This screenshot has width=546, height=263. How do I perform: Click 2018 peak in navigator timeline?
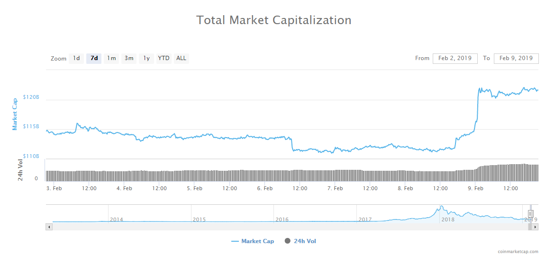[x=441, y=208]
